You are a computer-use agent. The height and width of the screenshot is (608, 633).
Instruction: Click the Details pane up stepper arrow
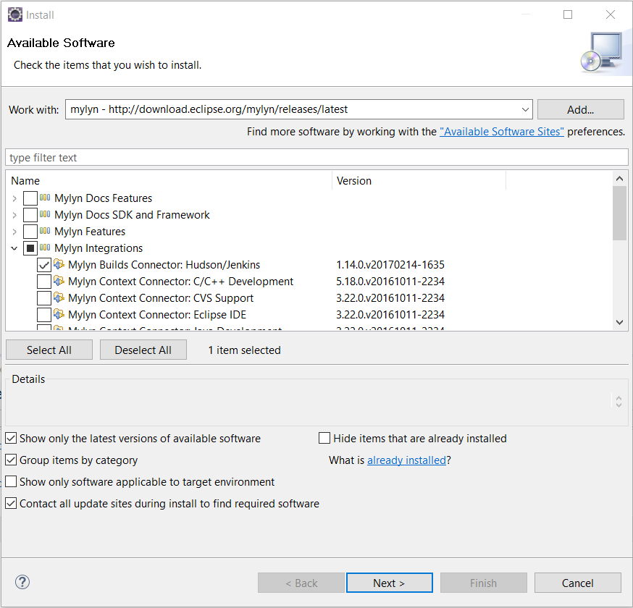619,397
